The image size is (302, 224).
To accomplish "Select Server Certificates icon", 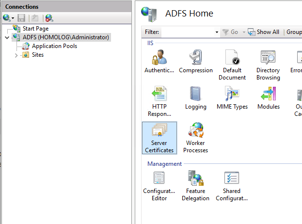I will (x=159, y=138).
